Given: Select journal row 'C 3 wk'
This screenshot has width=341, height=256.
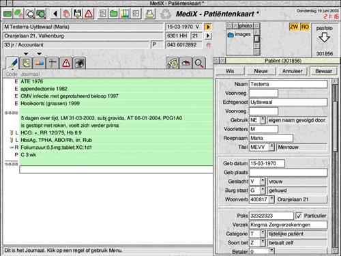Looking at the screenshot, I should [x=116, y=155].
